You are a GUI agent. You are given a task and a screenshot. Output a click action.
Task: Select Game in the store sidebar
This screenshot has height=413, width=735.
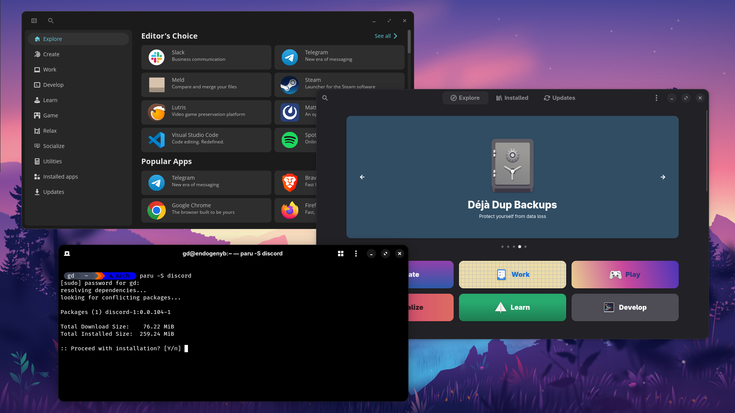pos(78,115)
